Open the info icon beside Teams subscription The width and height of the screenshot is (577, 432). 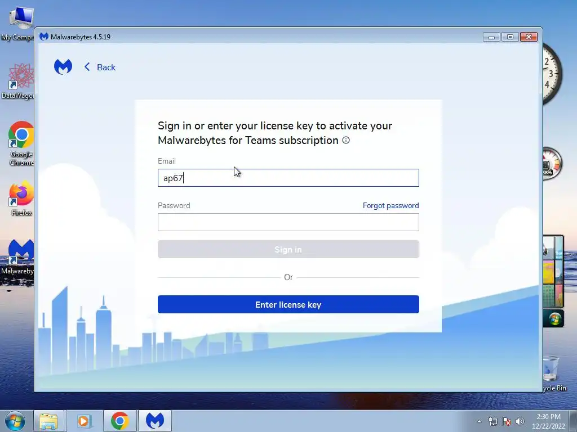pyautogui.click(x=346, y=140)
